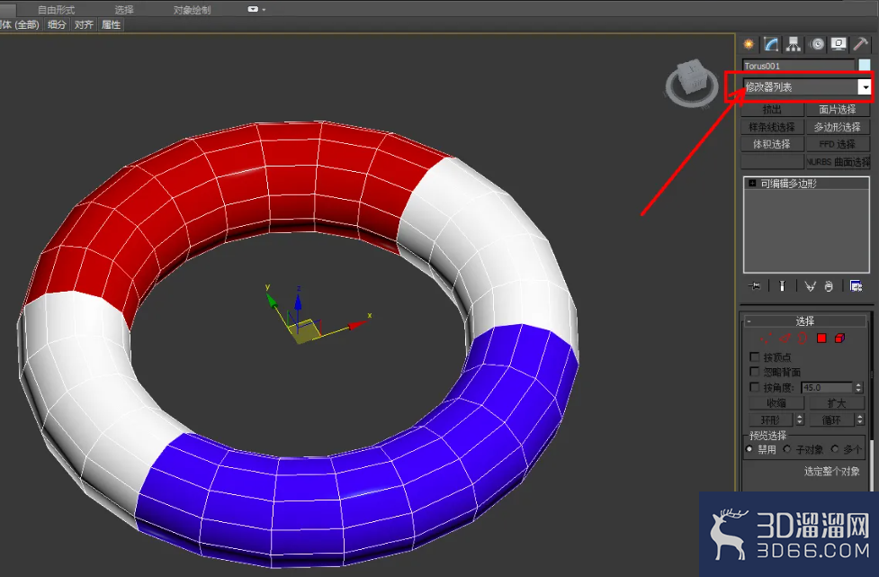Click the 选定整个对象 status text
The width and height of the screenshot is (879, 577).
832,471
